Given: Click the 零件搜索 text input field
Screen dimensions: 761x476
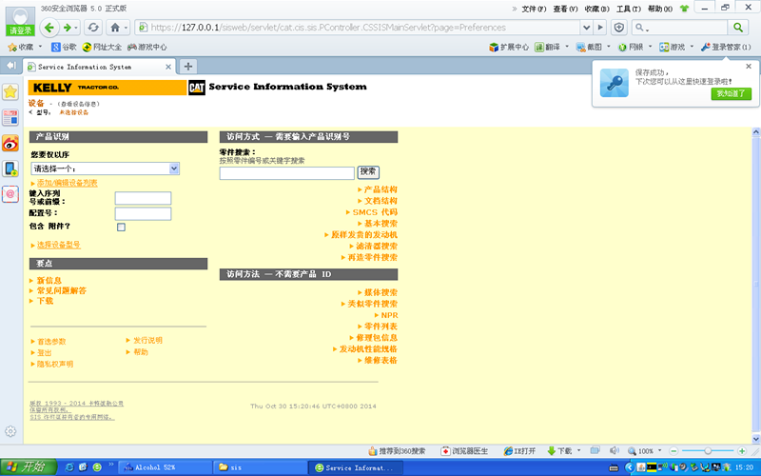Looking at the screenshot, I should (287, 173).
